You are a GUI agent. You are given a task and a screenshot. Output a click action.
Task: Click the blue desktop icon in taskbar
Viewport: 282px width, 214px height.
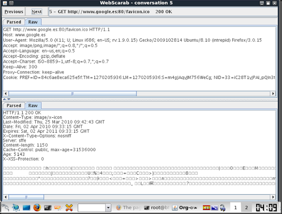click(26, 208)
